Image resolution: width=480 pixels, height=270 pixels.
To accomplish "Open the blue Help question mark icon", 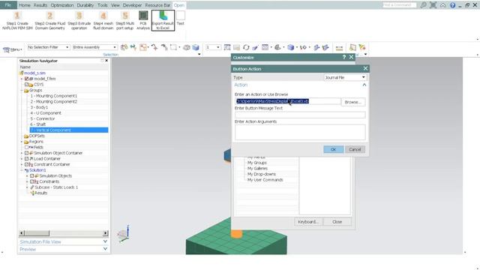I will [452, 5].
